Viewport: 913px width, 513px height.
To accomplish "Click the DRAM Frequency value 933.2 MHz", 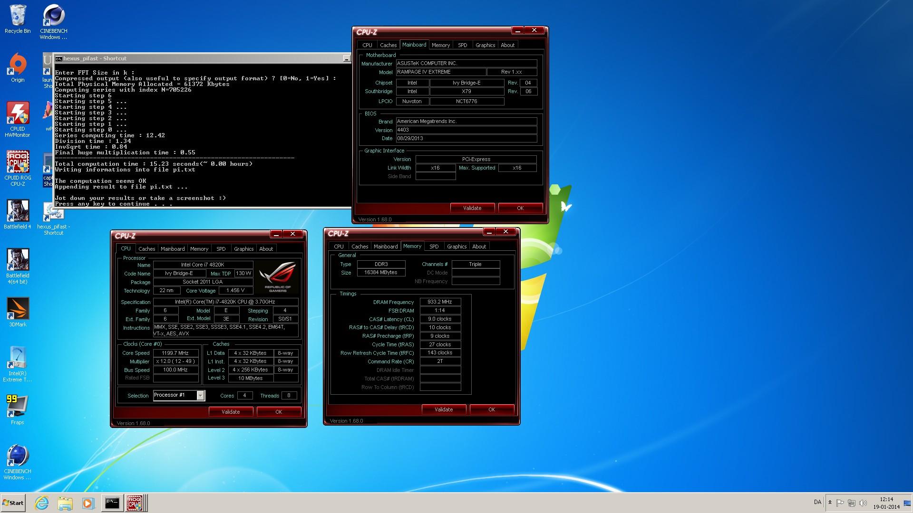I will (440, 302).
